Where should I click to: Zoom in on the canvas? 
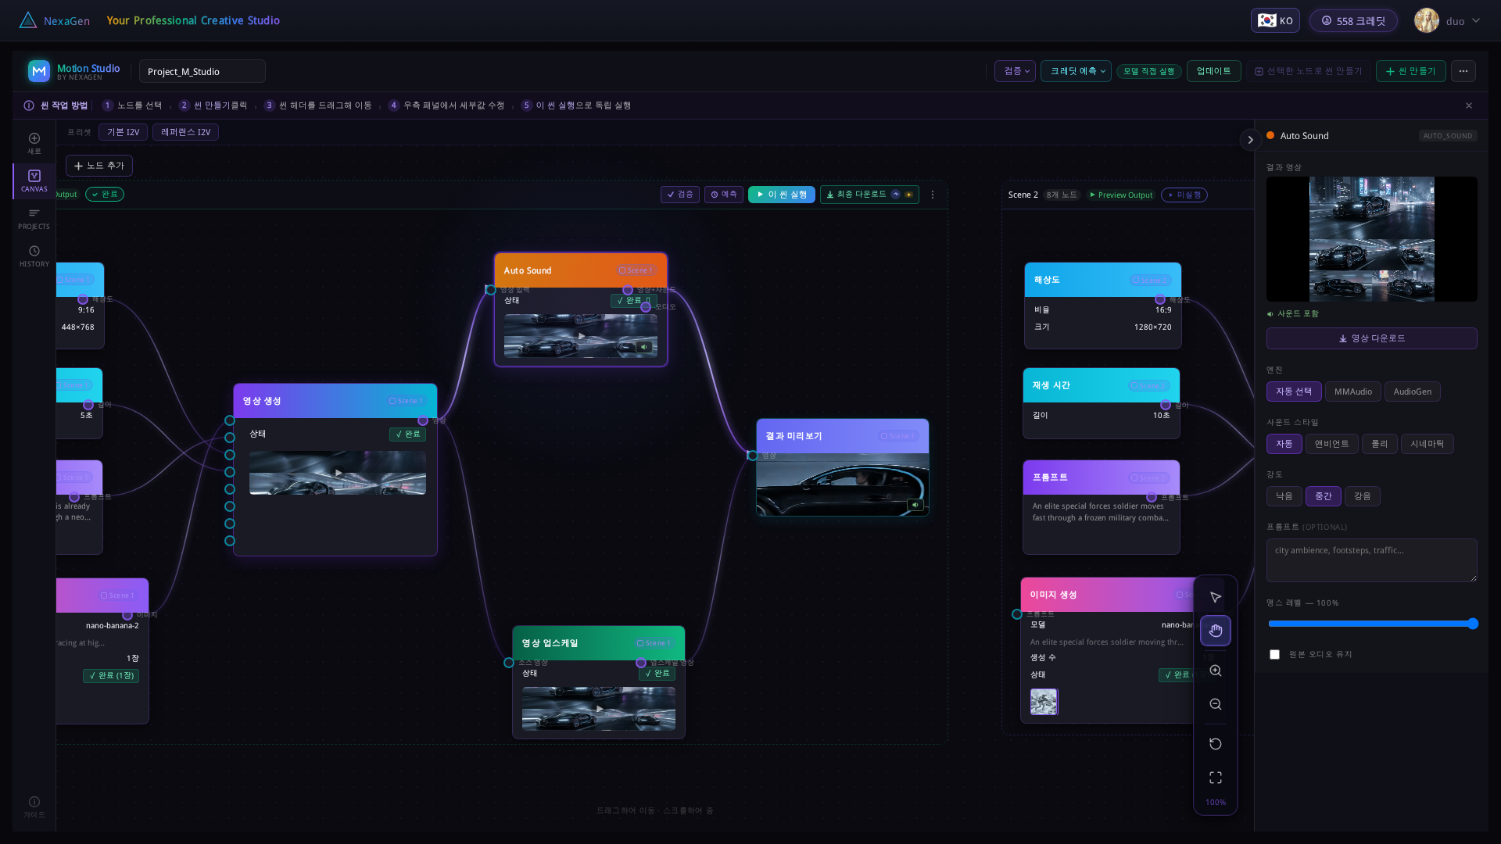1216,671
